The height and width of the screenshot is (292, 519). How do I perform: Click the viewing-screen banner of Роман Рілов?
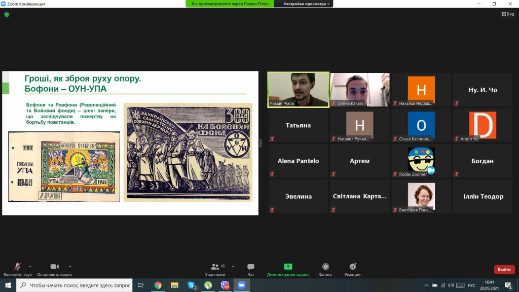[230, 4]
